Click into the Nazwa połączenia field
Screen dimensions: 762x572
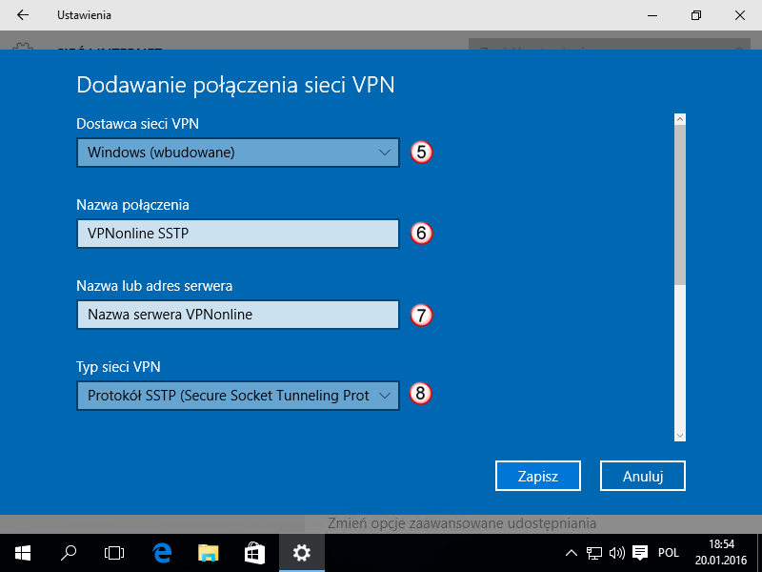click(x=238, y=234)
